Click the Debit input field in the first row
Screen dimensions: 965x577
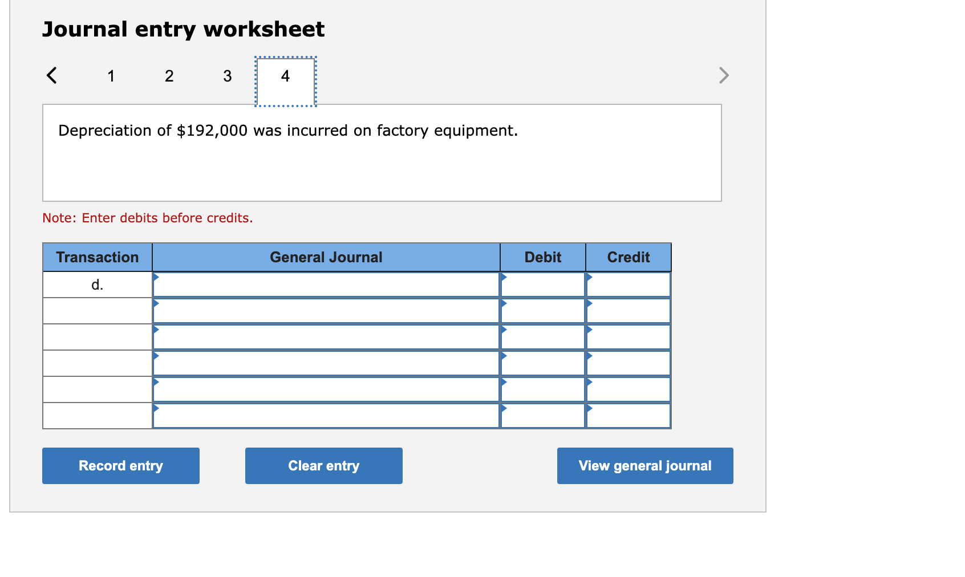click(542, 285)
